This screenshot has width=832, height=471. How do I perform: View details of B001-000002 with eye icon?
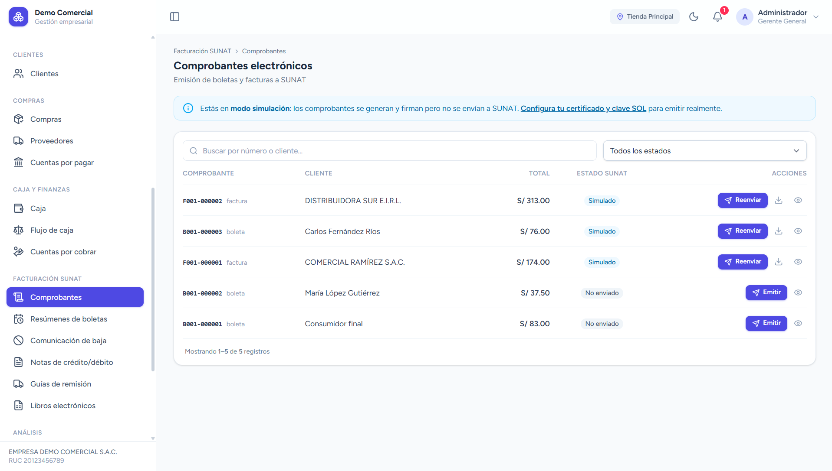click(x=798, y=292)
